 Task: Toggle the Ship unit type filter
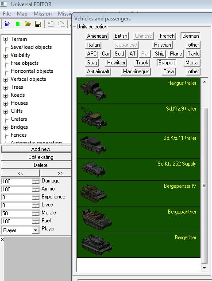coord(159,54)
